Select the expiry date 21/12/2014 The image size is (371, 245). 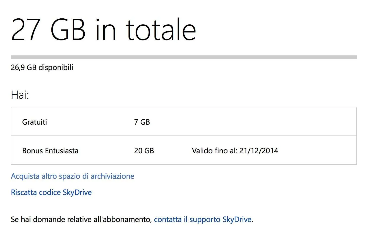[x=259, y=151]
